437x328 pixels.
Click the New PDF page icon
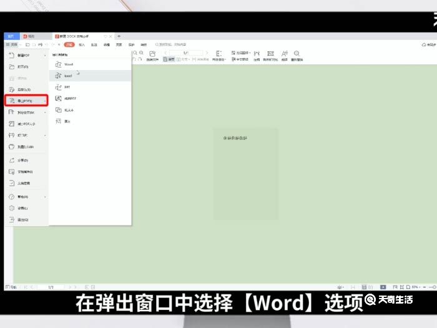[x=11, y=55]
